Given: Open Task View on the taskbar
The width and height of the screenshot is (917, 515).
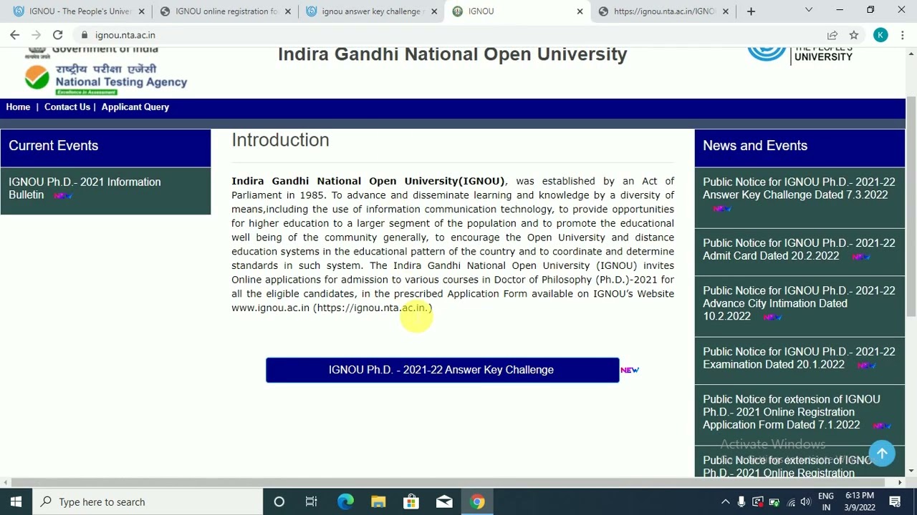Looking at the screenshot, I should click(311, 502).
